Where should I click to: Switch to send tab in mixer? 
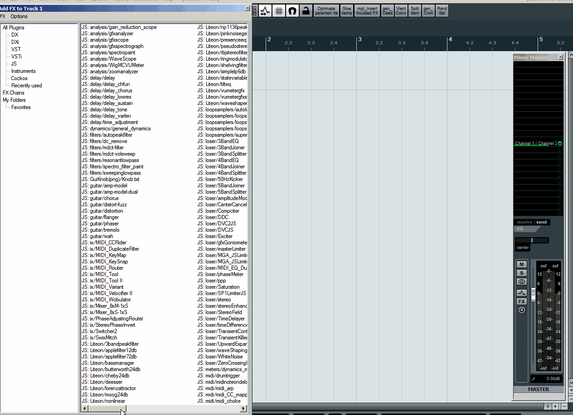pos(542,222)
